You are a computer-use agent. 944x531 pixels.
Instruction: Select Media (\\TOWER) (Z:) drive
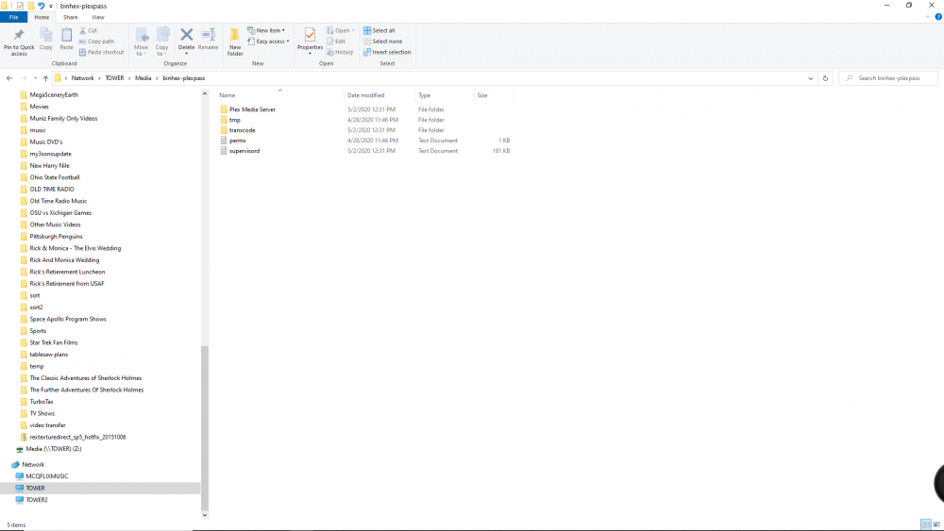(x=54, y=449)
